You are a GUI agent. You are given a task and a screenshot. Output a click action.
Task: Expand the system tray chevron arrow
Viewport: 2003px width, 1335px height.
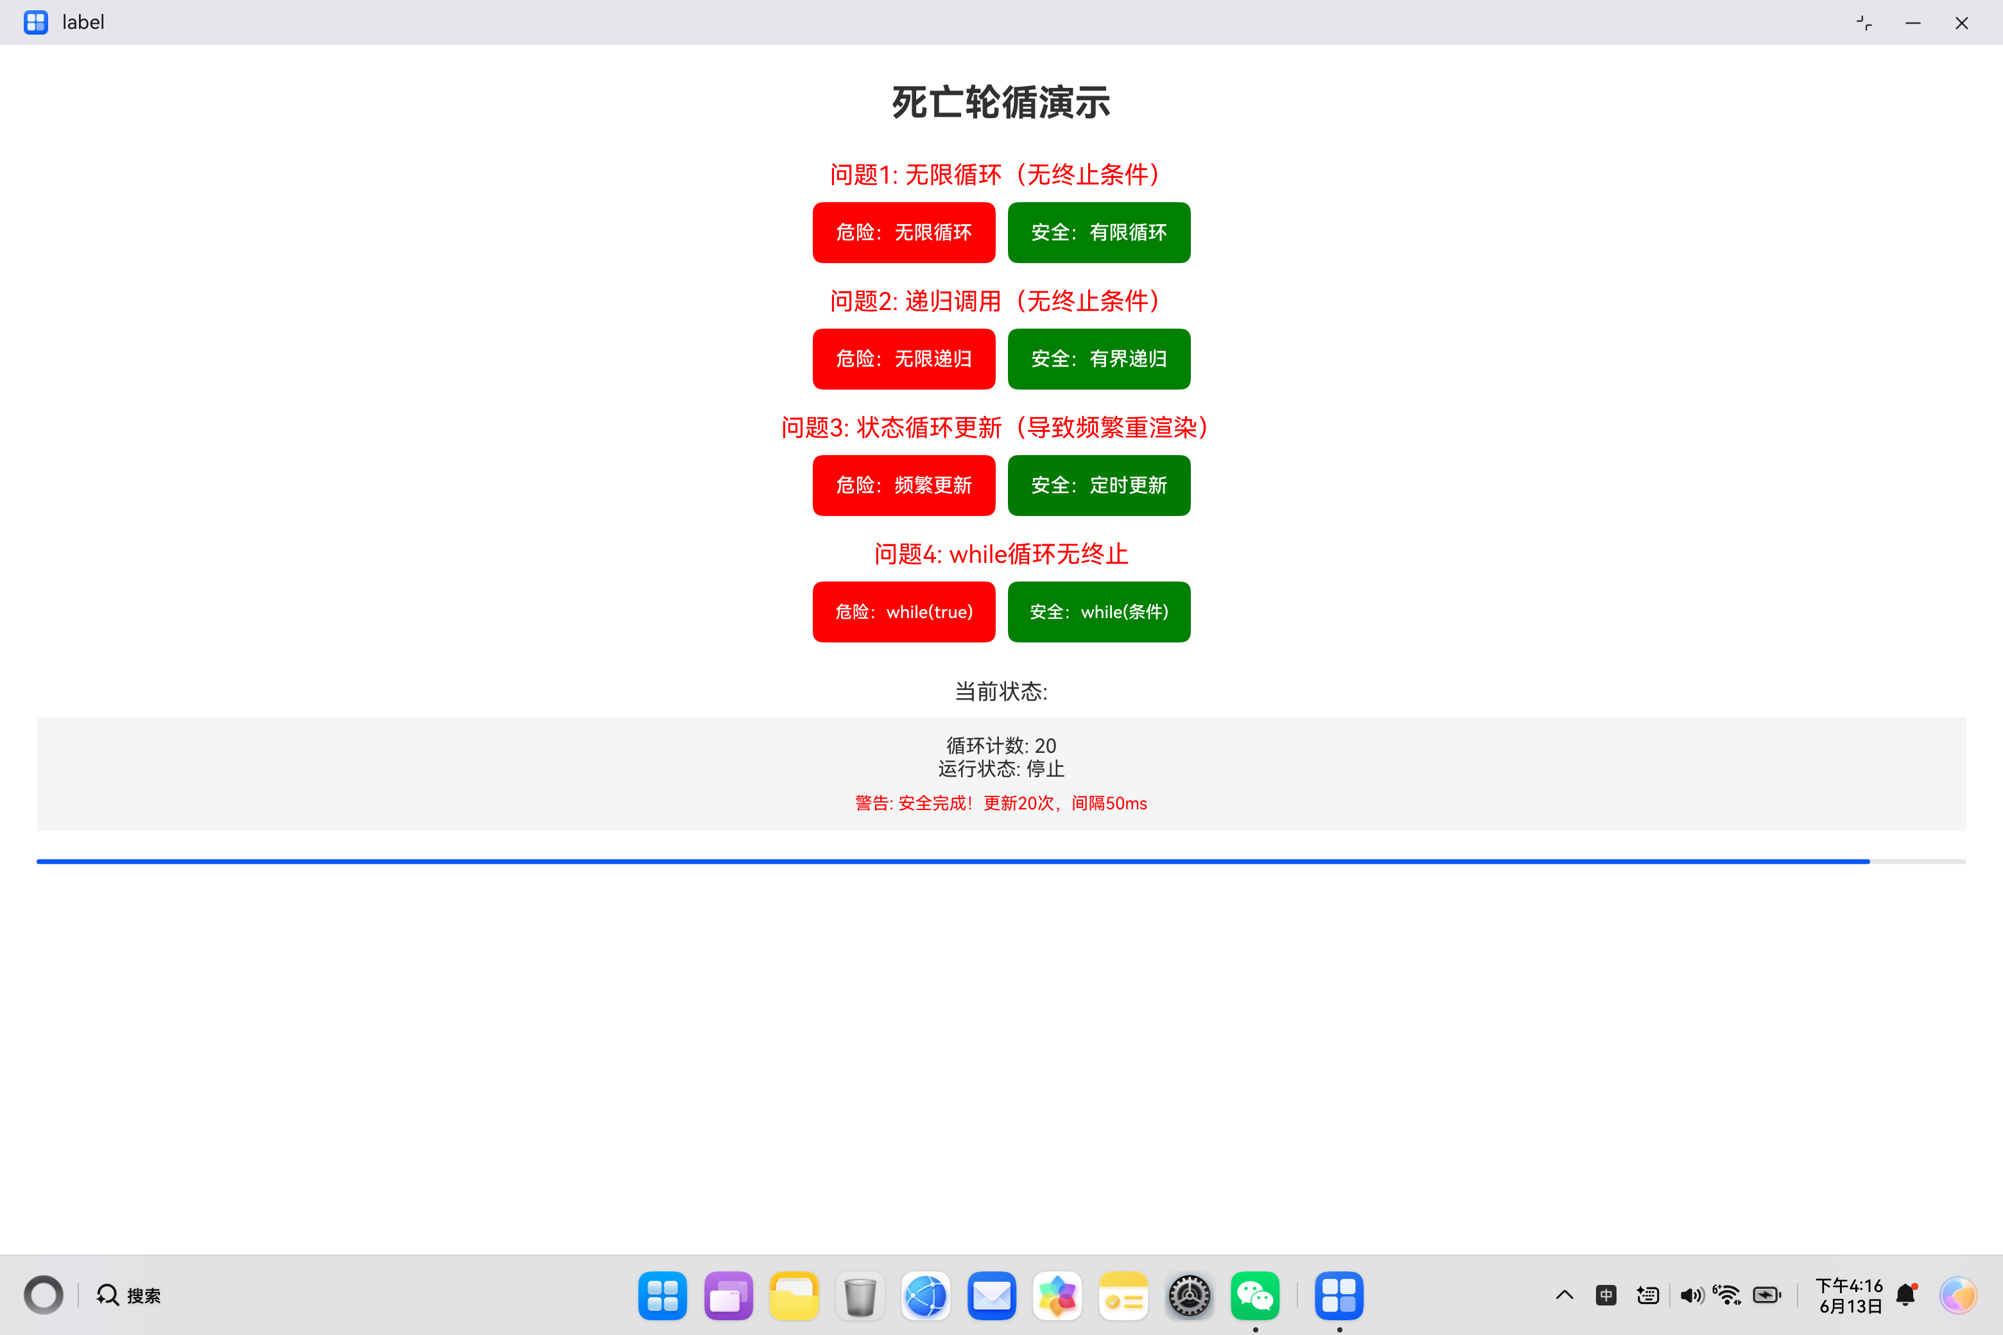pos(1565,1295)
